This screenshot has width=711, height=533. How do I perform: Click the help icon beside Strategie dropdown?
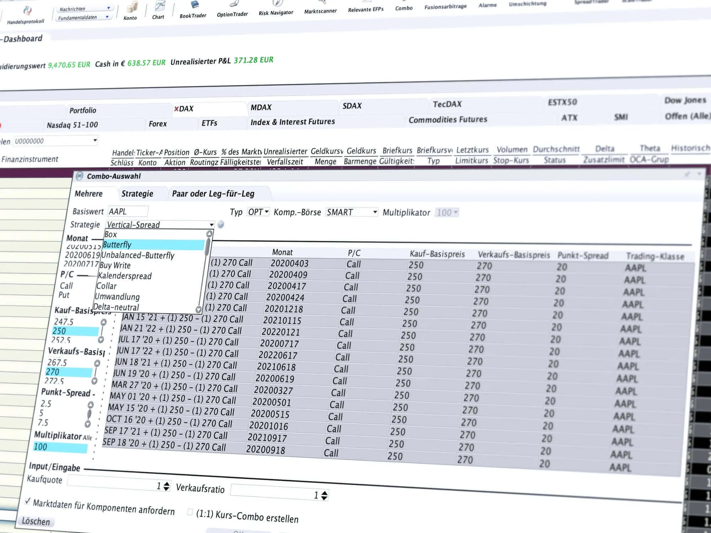coord(221,225)
